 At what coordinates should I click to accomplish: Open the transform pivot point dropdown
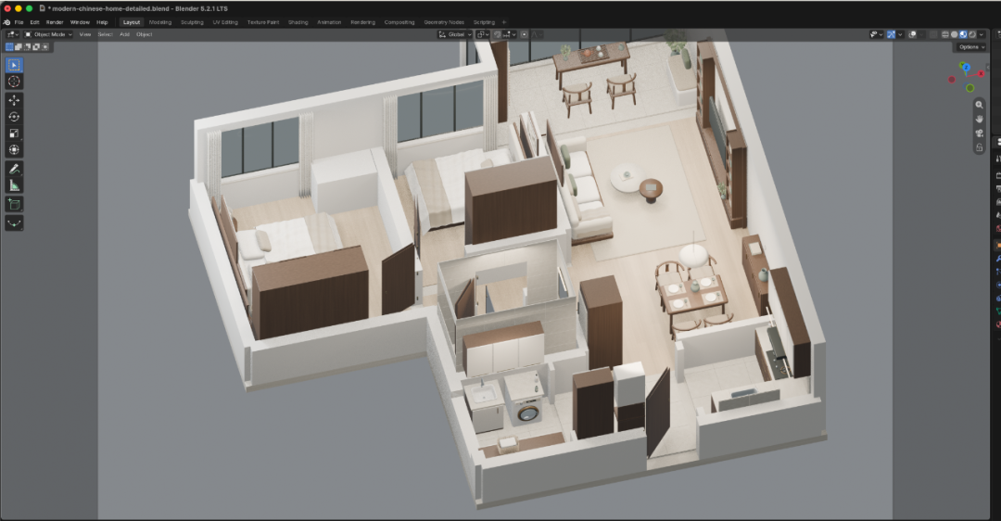(x=483, y=34)
